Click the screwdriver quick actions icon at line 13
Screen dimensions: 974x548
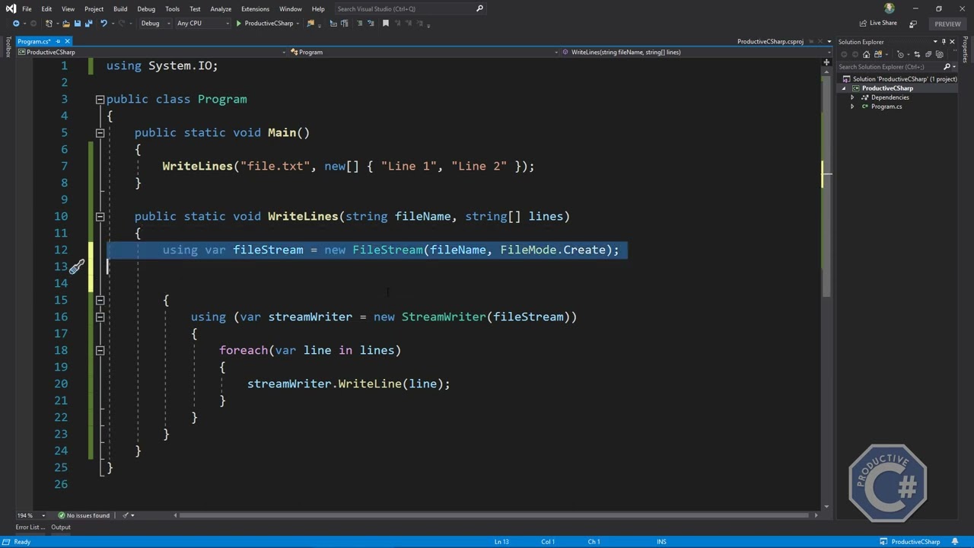coord(76,267)
